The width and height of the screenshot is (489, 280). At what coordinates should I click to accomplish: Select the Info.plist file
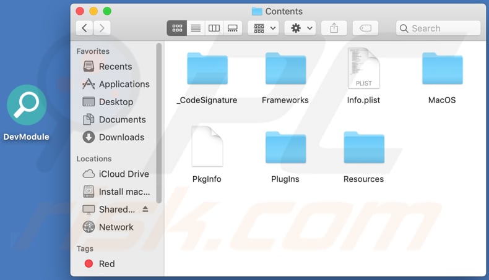pos(363,69)
